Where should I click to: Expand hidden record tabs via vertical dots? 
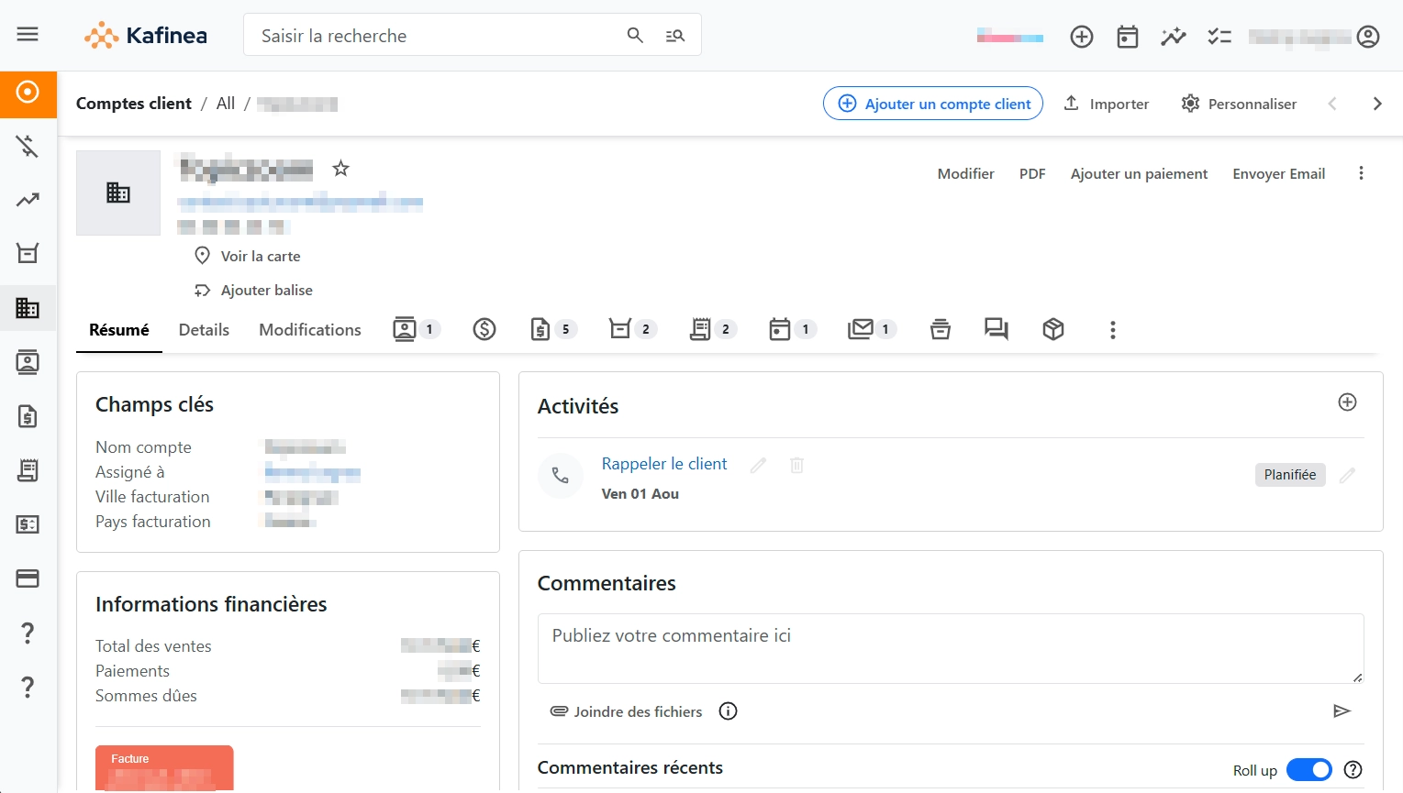[1112, 329]
